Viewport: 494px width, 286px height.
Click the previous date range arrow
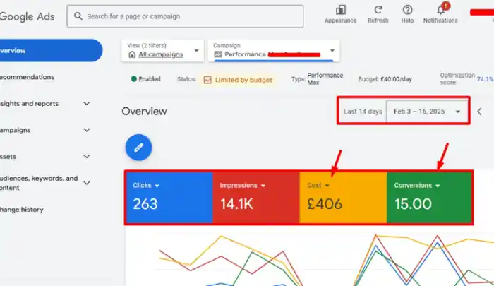(479, 112)
